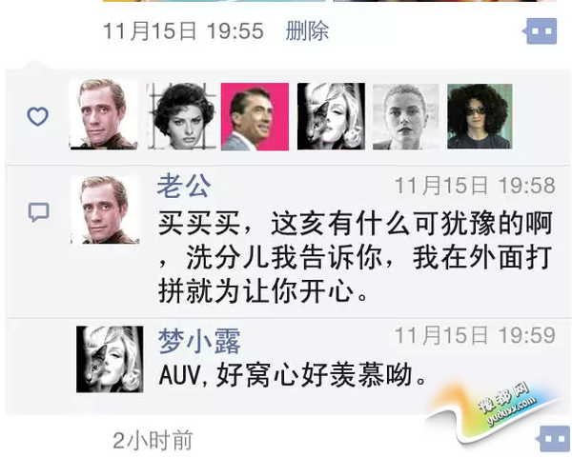The width and height of the screenshot is (572, 457).
Task: Tap the 11月15日 19:55 post timestamp
Action: 183,30
